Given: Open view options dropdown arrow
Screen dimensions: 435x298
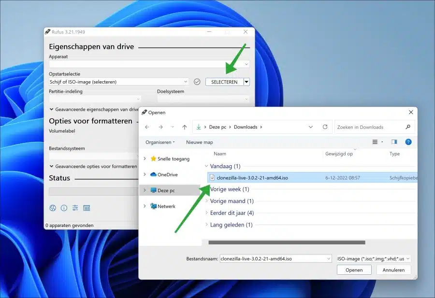Looking at the screenshot, I should (x=382, y=142).
